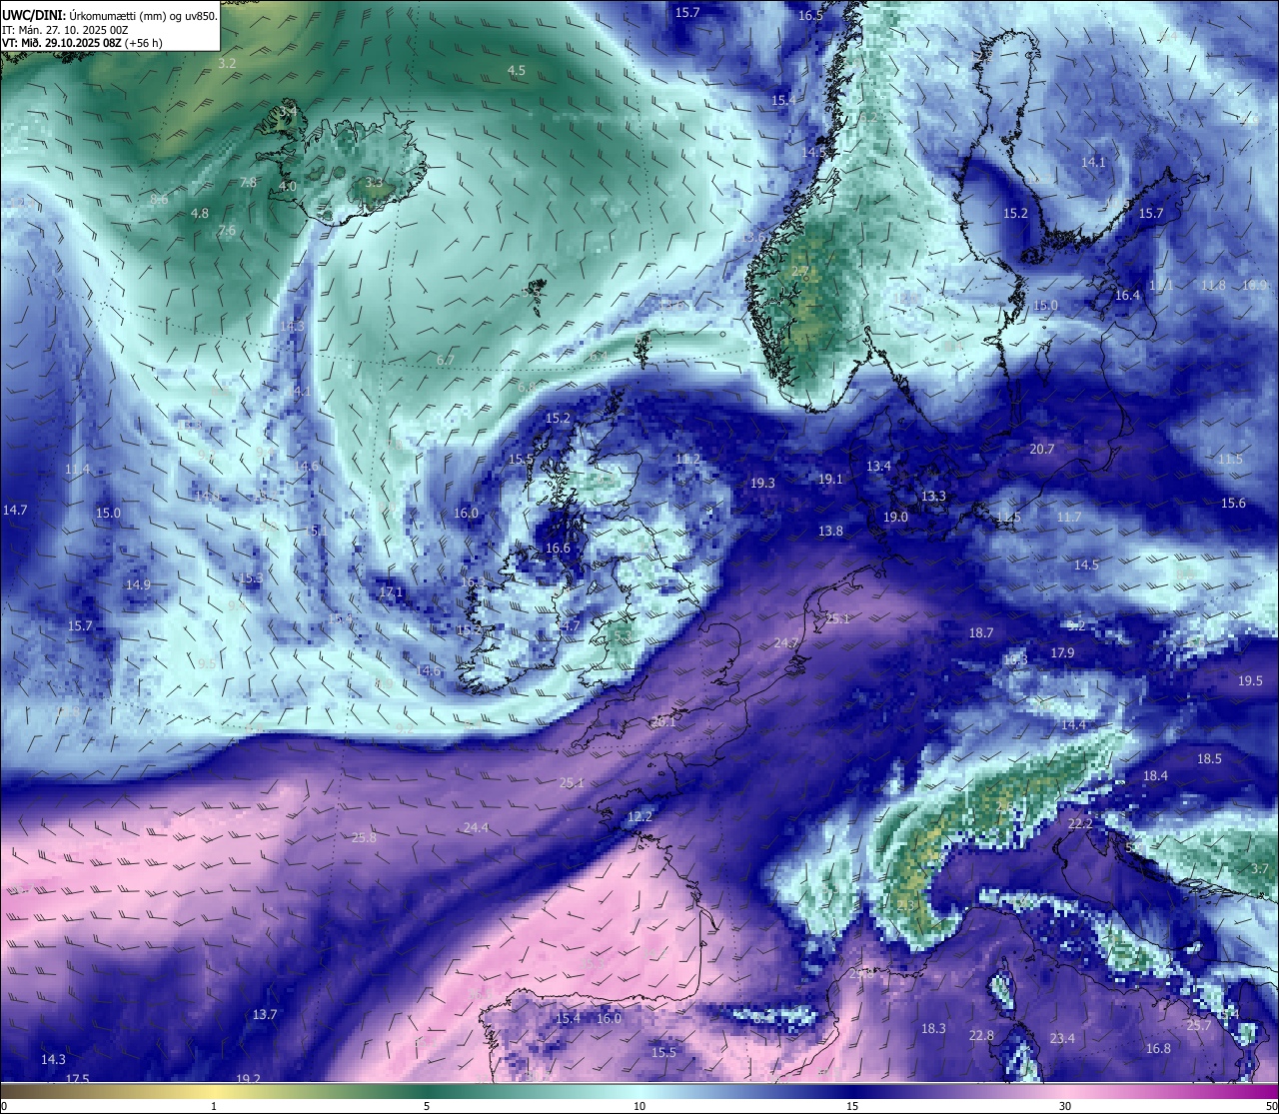1279x1114 pixels.
Task: Click the 18.5 map value
Action: (1209, 759)
